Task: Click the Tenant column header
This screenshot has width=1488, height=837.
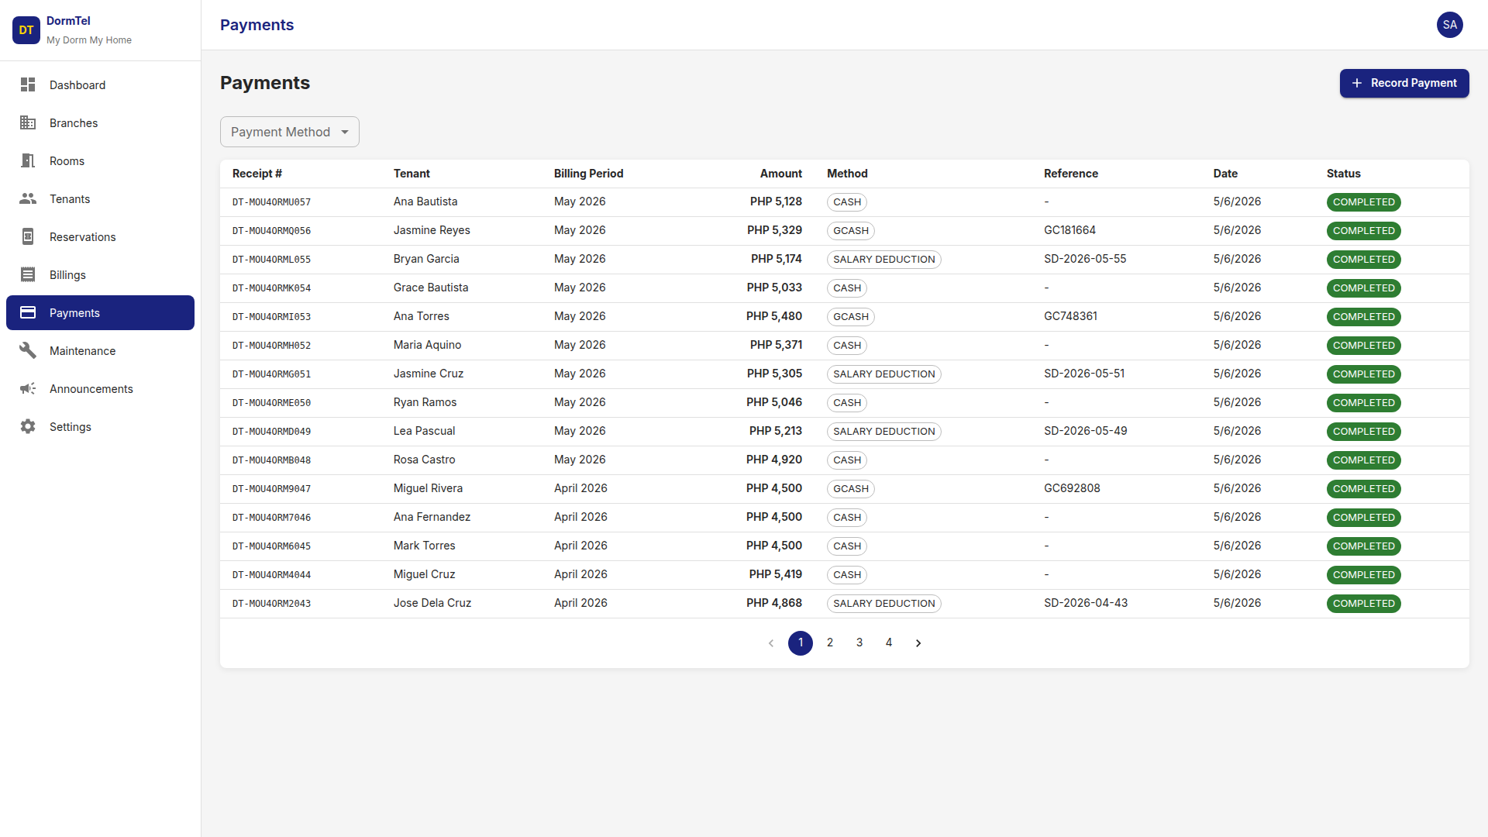Action: (412, 174)
